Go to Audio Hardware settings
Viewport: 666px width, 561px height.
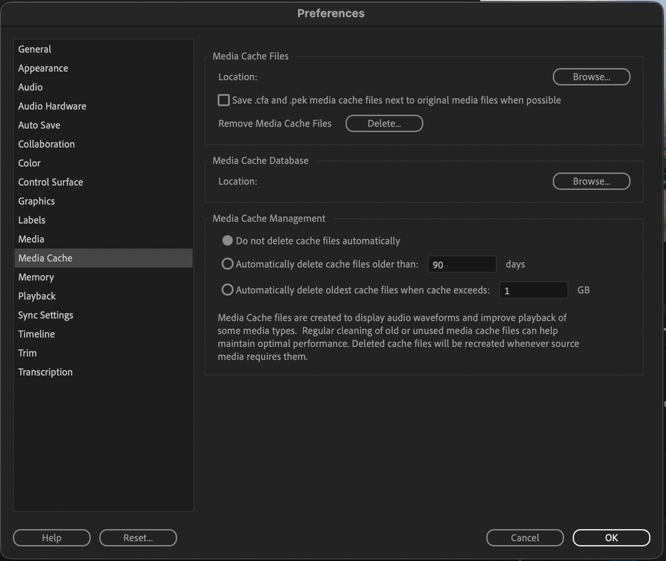click(x=52, y=106)
